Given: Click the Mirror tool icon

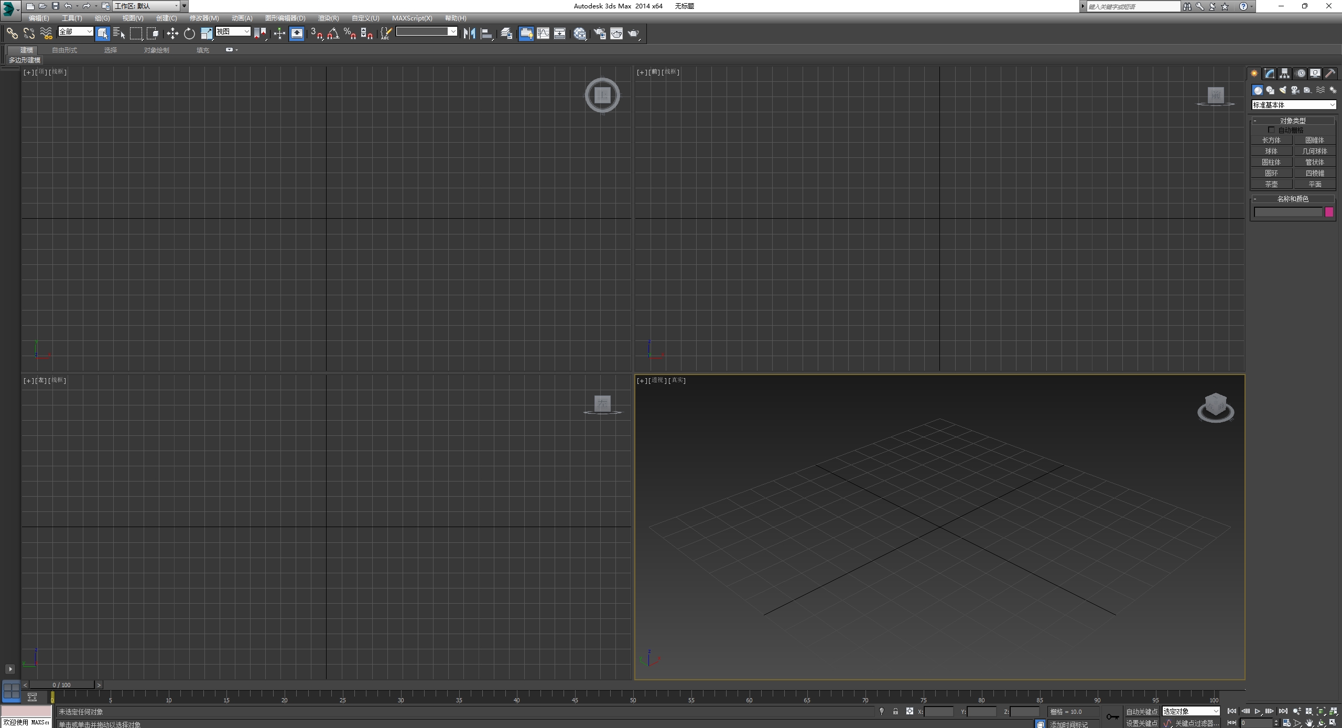Looking at the screenshot, I should (x=469, y=34).
